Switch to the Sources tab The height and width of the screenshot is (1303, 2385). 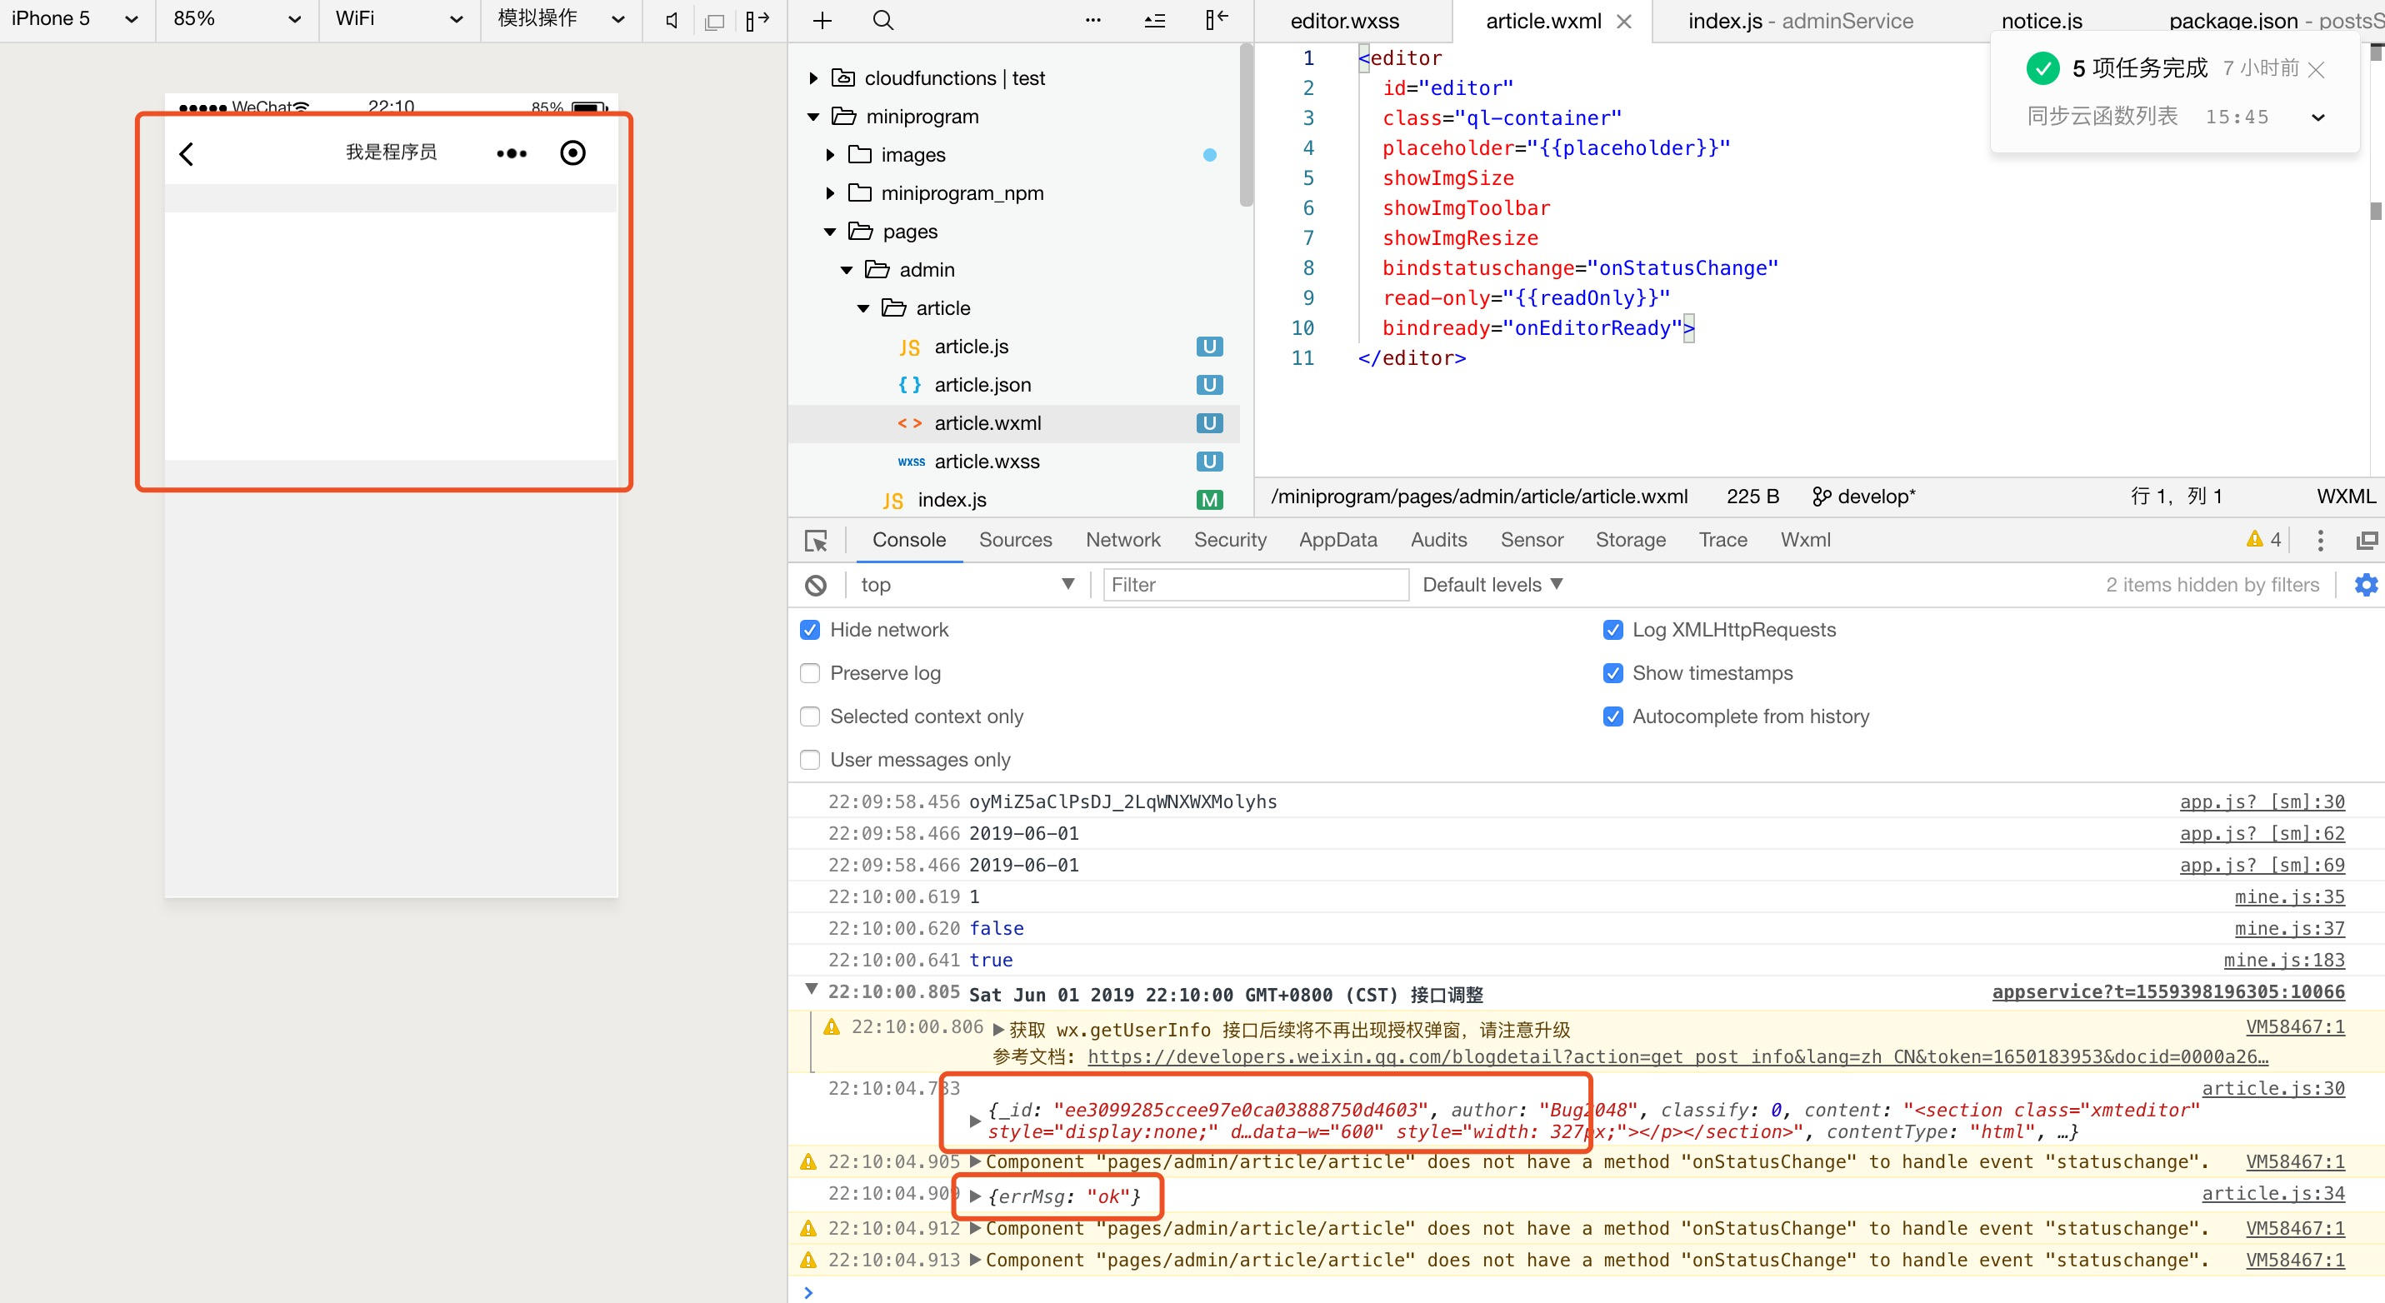tap(1016, 541)
